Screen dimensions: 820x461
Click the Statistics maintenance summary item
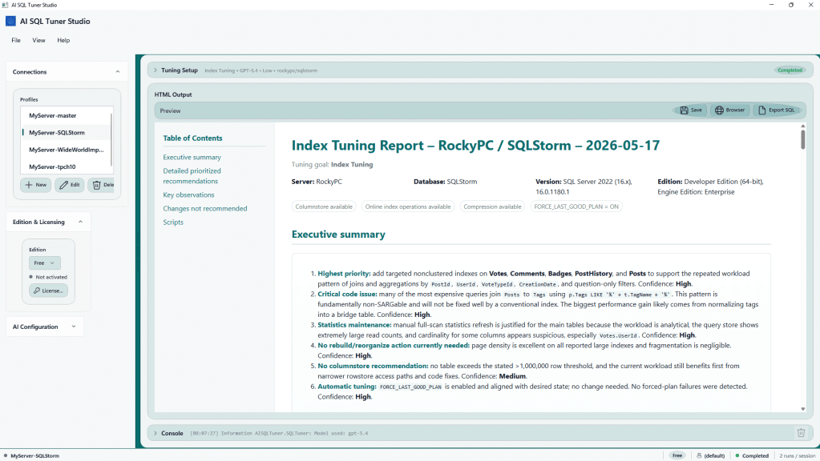(x=538, y=330)
